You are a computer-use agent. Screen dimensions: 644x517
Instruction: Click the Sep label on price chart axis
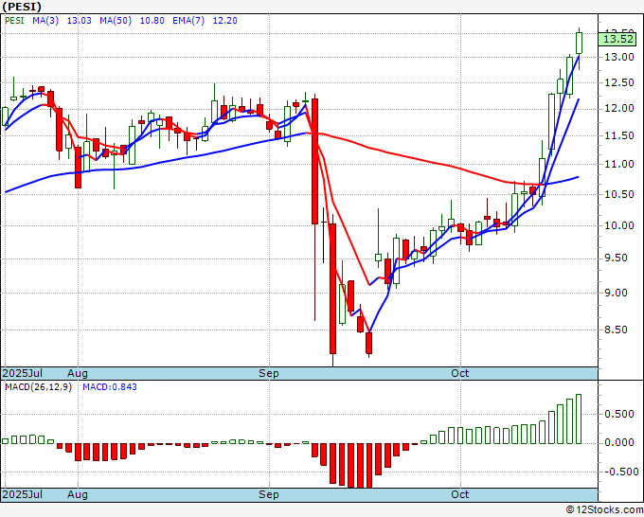[269, 373]
